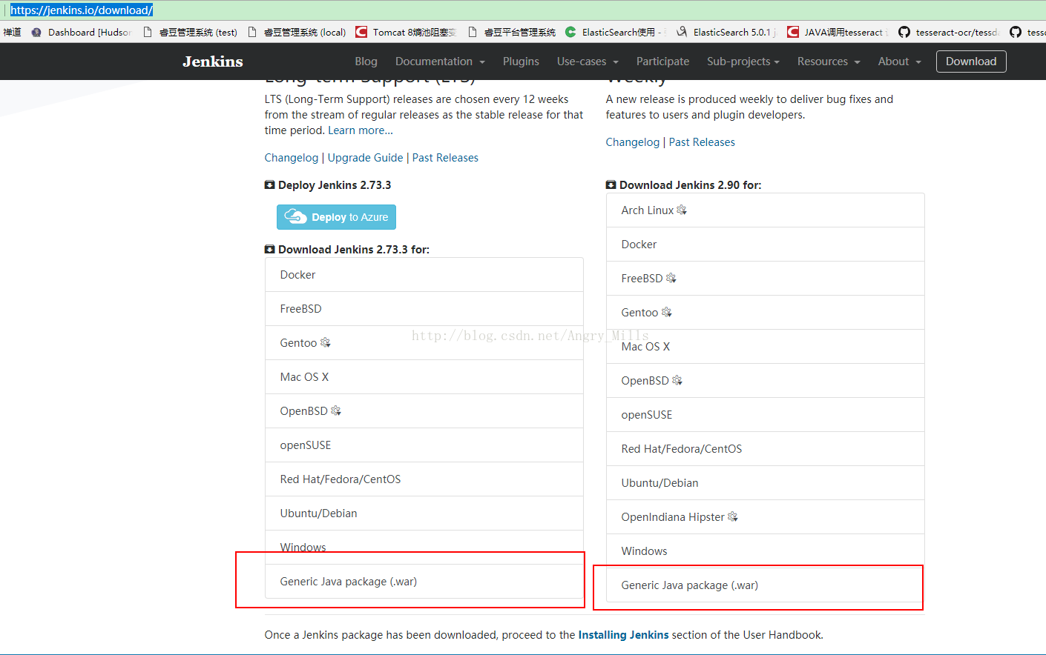This screenshot has height=655, width=1046.
Task: Select Docker under Jenkins 2.90
Action: click(766, 245)
